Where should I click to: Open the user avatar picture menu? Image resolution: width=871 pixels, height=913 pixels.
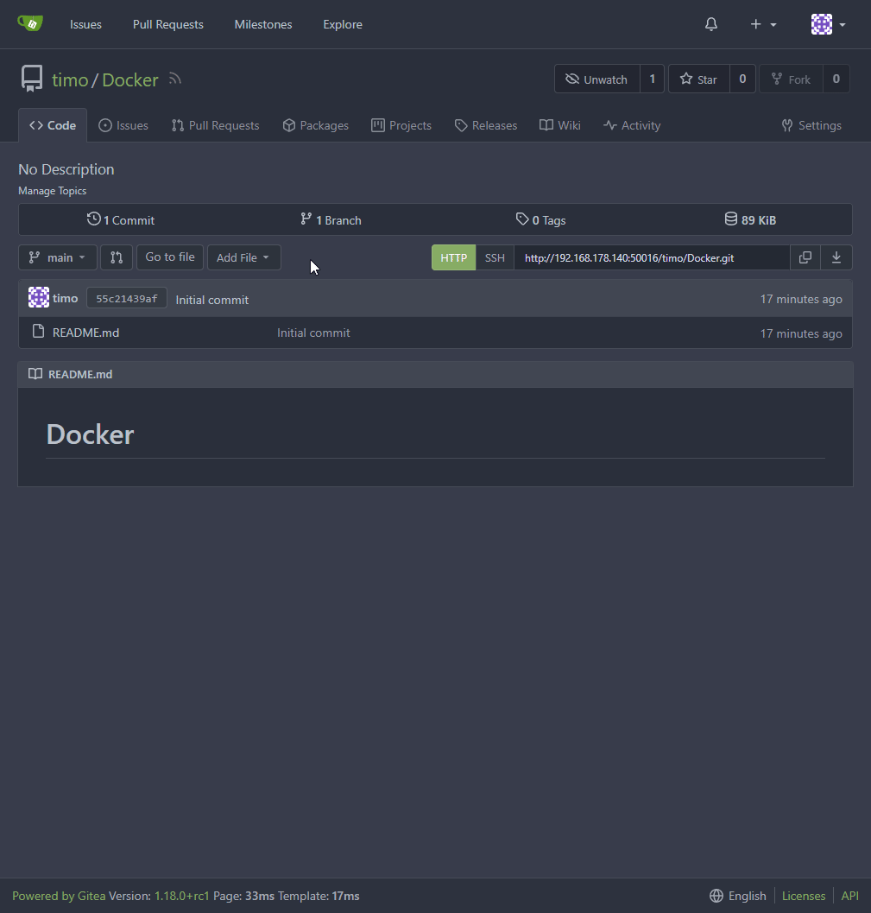[x=820, y=23]
